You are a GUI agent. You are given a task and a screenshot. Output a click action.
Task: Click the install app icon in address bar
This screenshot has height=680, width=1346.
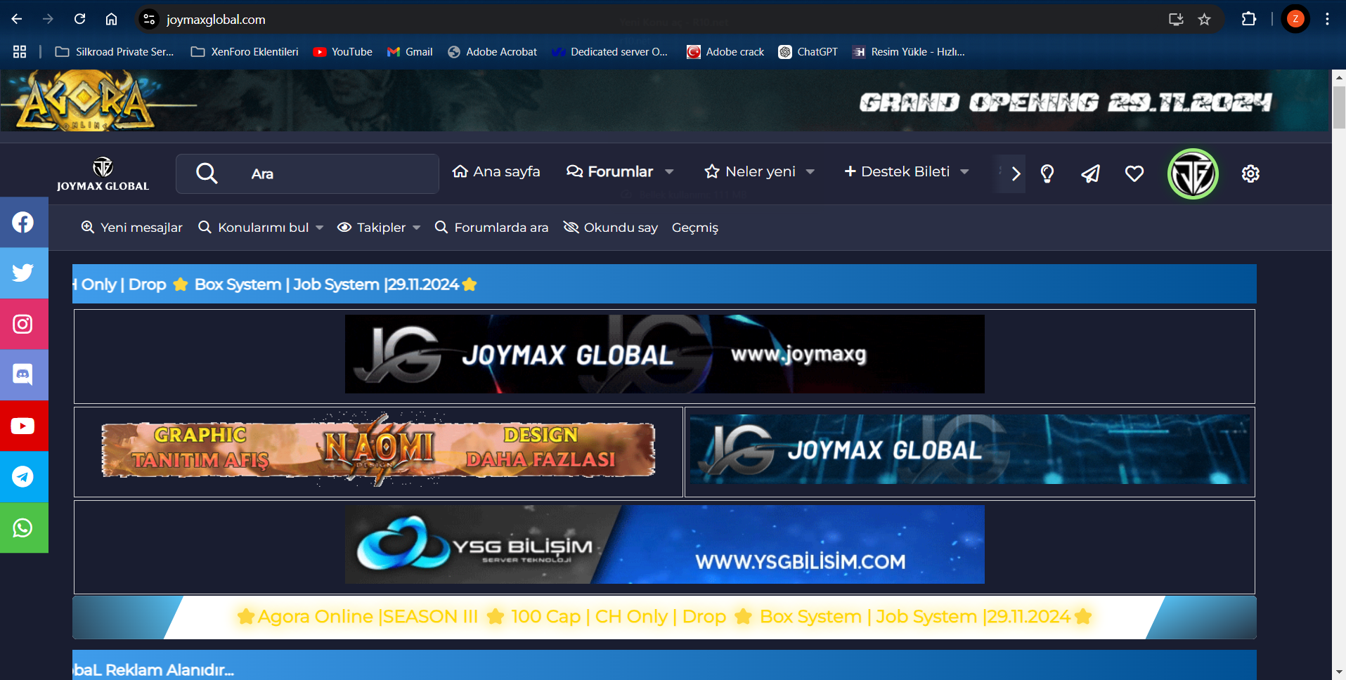pos(1176,19)
